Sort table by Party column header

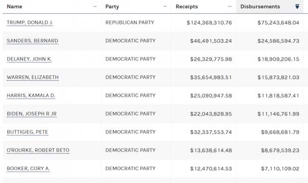coord(112,6)
